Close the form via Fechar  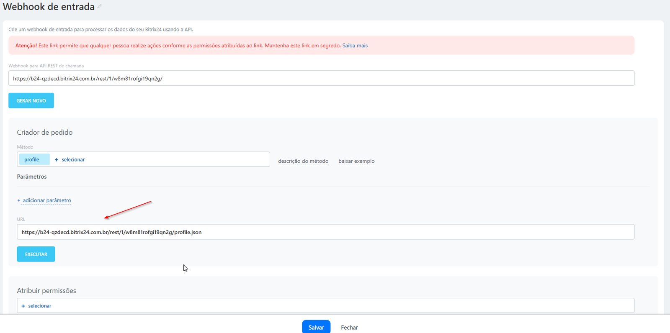coord(349,327)
